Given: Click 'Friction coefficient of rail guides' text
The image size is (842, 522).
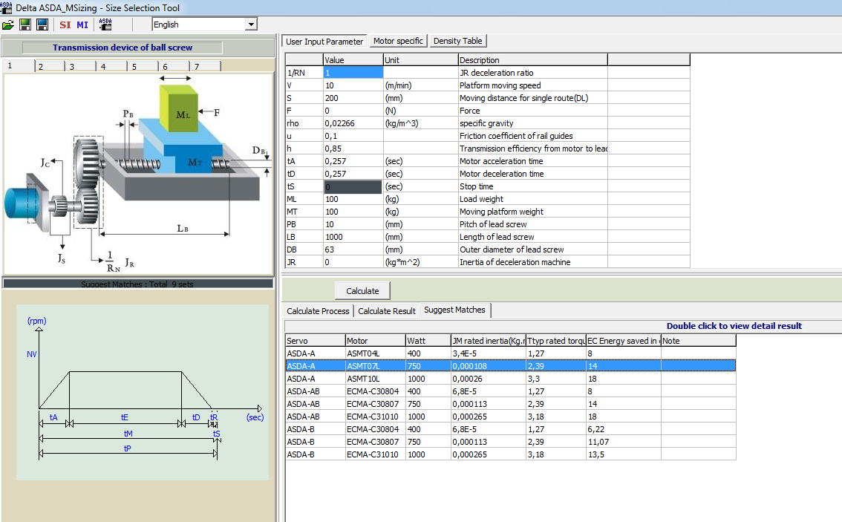Looking at the screenshot, I should (516, 136).
